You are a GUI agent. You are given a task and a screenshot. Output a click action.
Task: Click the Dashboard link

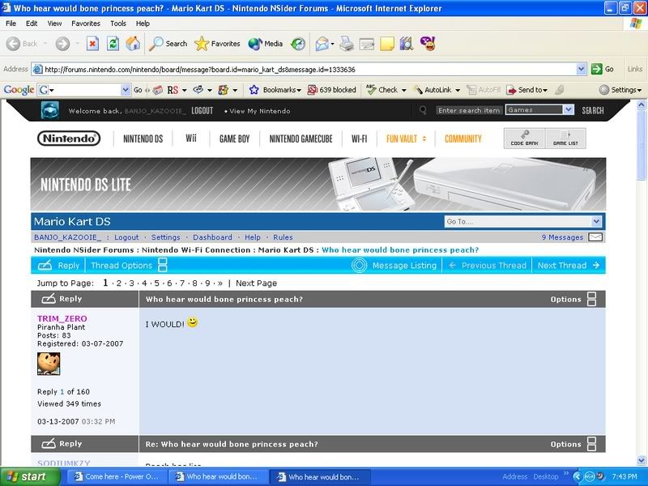click(212, 237)
